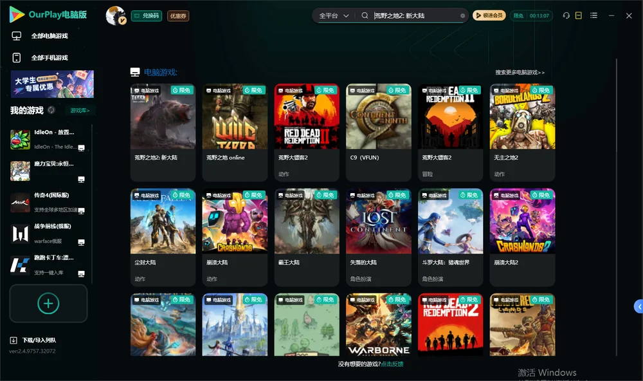Click the magnifier search icon
The width and height of the screenshot is (643, 381).
365,15
